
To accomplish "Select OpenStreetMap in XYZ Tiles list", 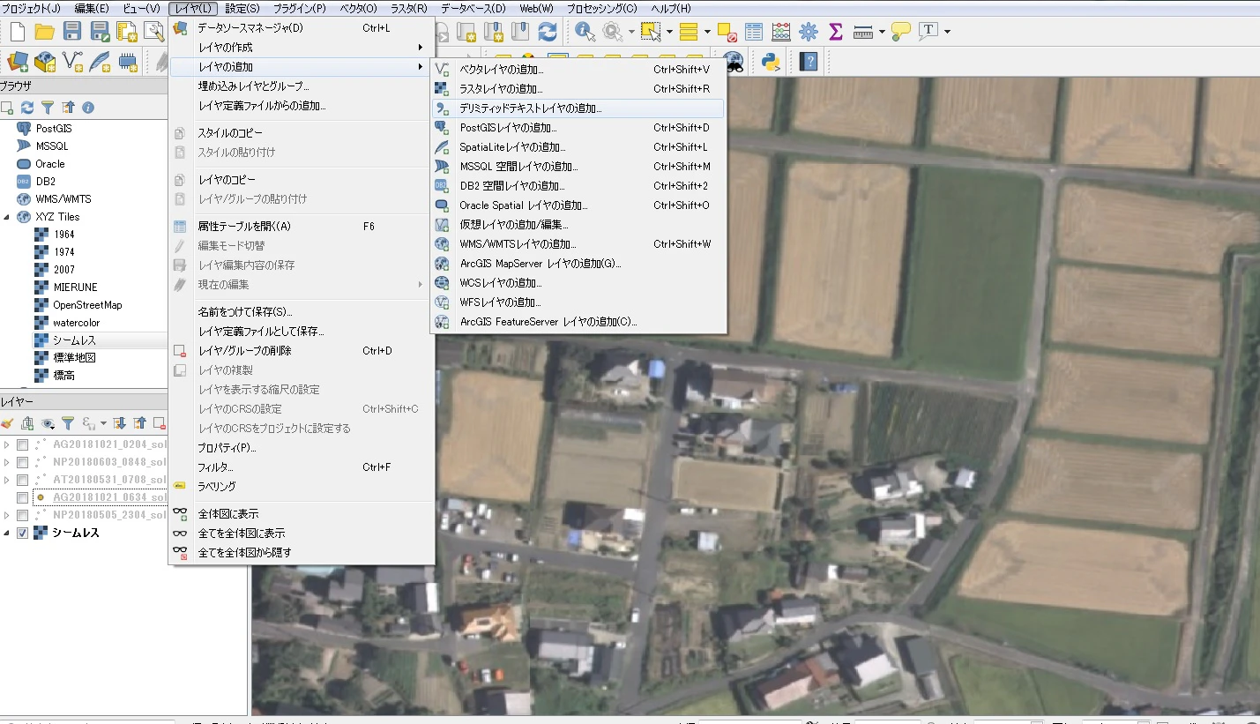I will tap(87, 305).
